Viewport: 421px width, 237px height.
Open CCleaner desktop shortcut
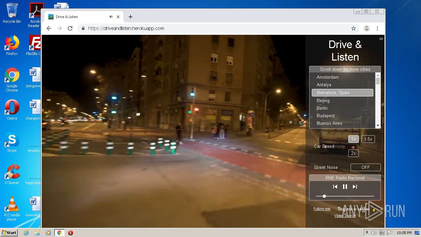click(12, 174)
